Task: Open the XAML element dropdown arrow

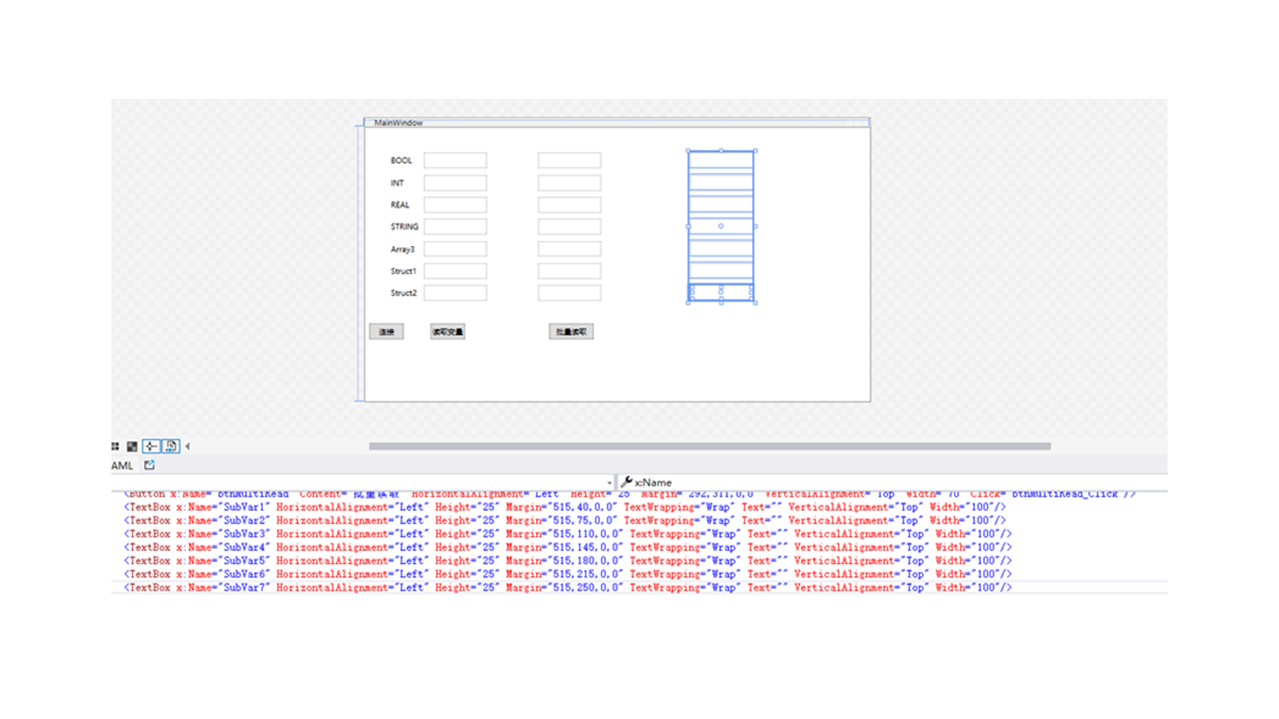Action: click(609, 483)
